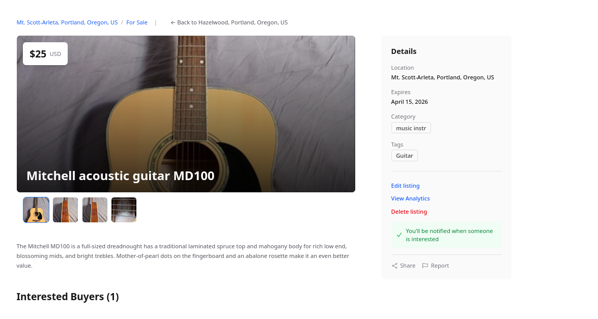This screenshot has height=319, width=598.
Task: Open View Analytics for this listing
Action: (410, 198)
